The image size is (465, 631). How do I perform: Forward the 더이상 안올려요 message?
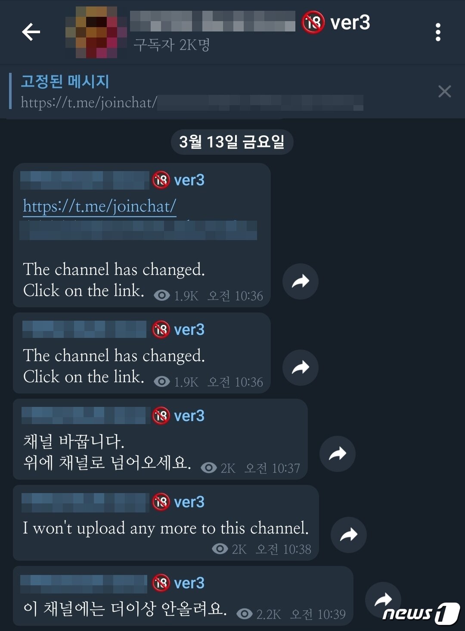383,600
